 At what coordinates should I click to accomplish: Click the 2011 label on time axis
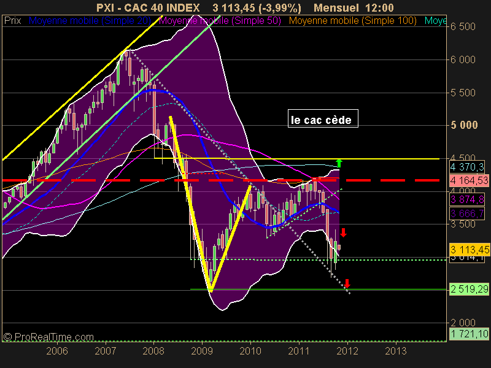pyautogui.click(x=299, y=351)
